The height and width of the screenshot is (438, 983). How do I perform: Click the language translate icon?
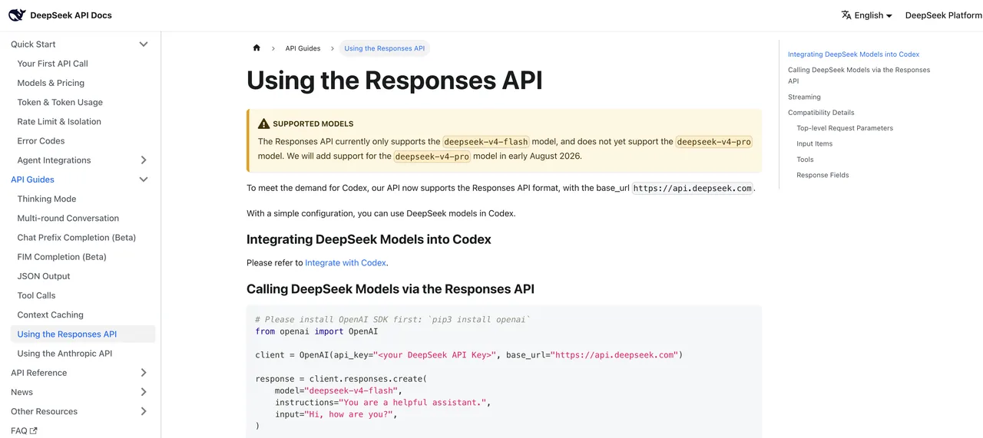(846, 15)
